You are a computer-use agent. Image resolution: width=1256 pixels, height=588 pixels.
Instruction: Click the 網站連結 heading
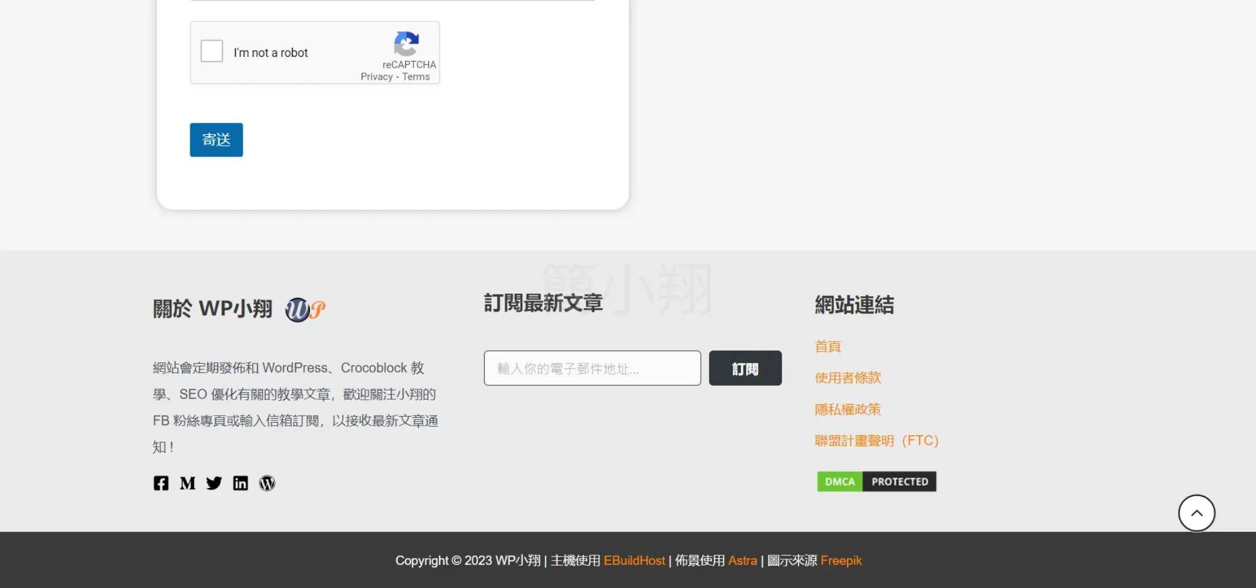coord(854,304)
